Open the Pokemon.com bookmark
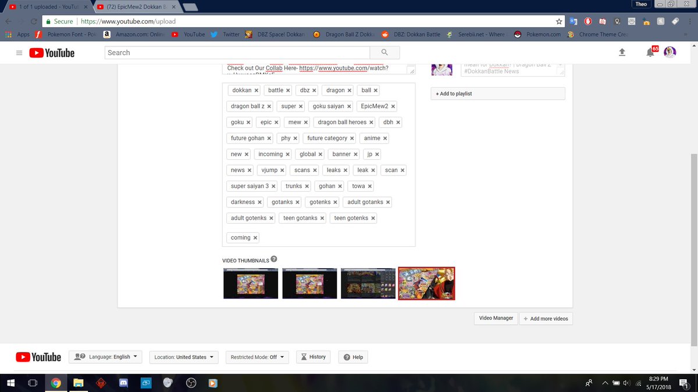This screenshot has width=698, height=392. pos(537,34)
